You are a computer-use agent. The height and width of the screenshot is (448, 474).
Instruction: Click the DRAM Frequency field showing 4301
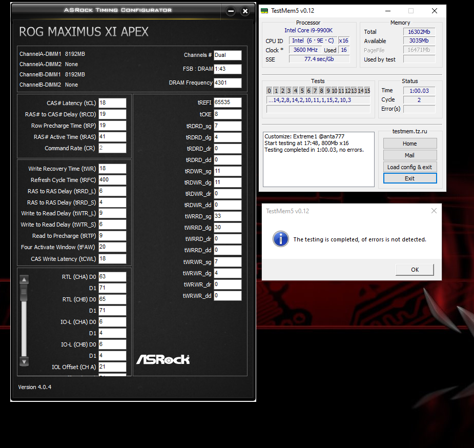[x=228, y=83]
